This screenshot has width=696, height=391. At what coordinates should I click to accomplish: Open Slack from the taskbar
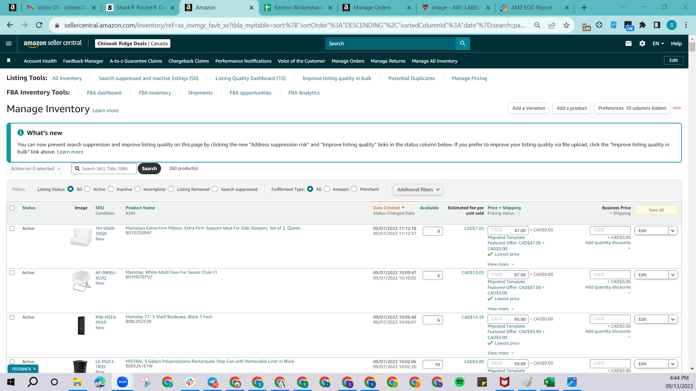190,382
